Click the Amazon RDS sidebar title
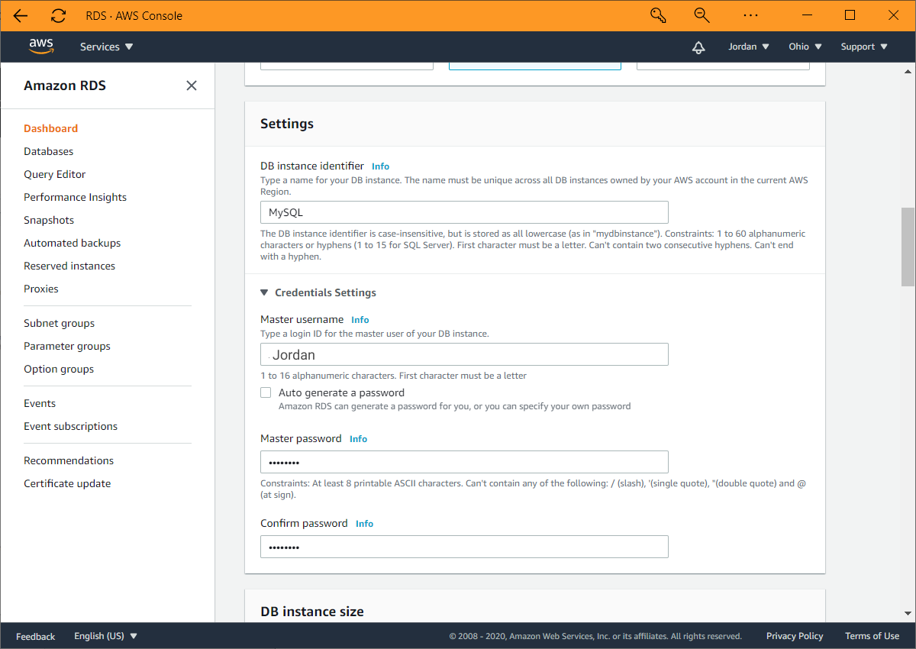The width and height of the screenshot is (916, 649). pos(65,86)
